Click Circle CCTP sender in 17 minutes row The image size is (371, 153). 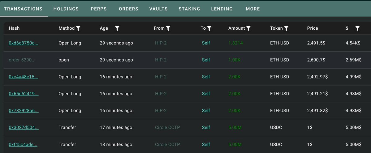(167, 127)
